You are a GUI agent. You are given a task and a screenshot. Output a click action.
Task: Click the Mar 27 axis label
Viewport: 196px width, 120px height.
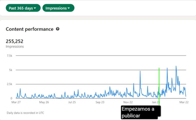tap(16, 102)
